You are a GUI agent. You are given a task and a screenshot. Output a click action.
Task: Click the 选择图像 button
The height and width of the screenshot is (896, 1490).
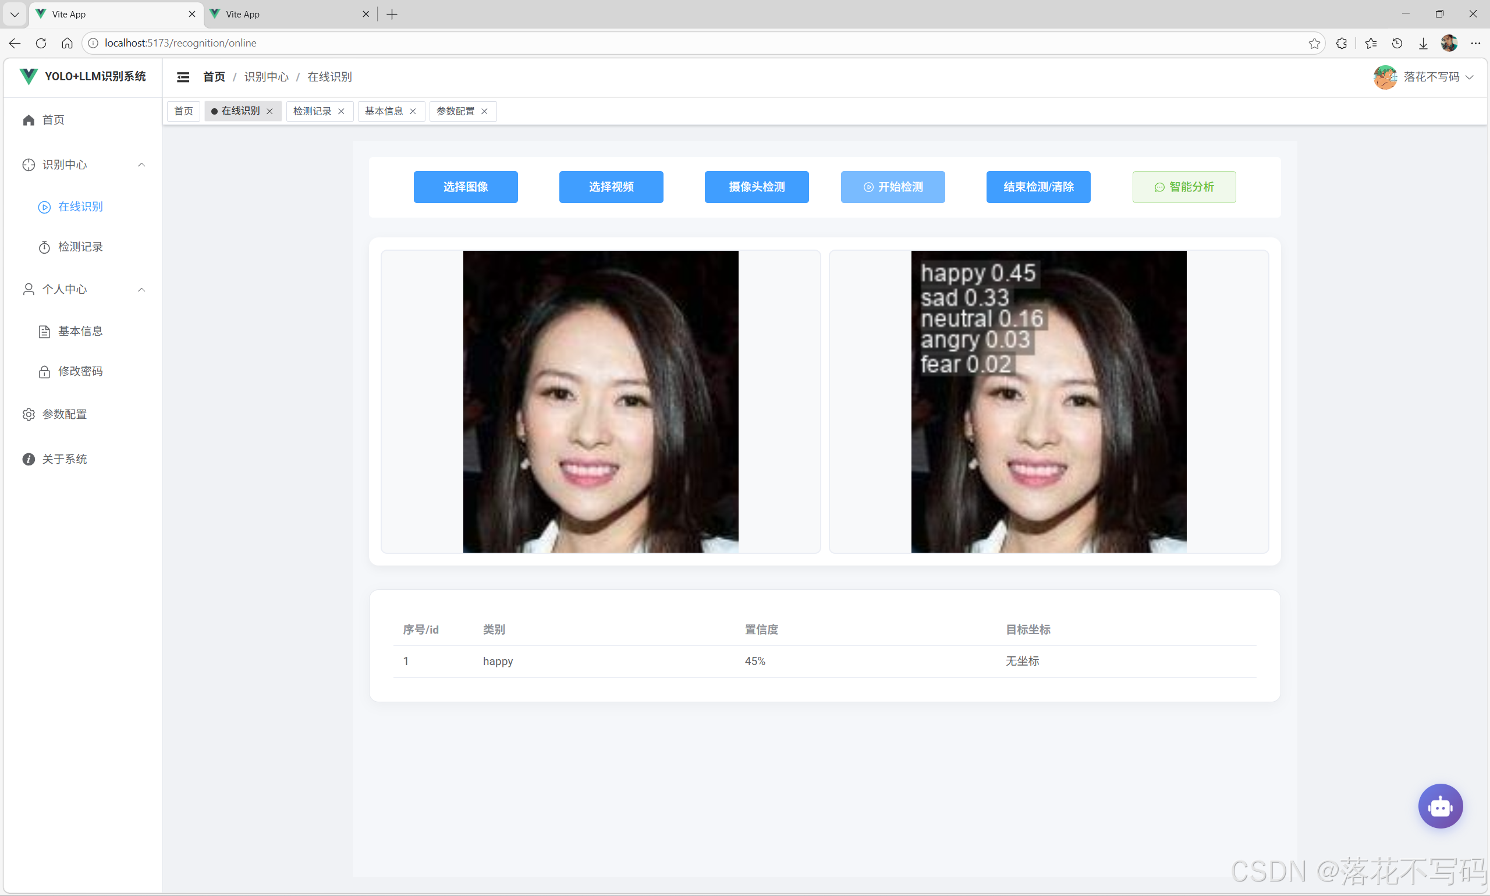[x=465, y=187]
